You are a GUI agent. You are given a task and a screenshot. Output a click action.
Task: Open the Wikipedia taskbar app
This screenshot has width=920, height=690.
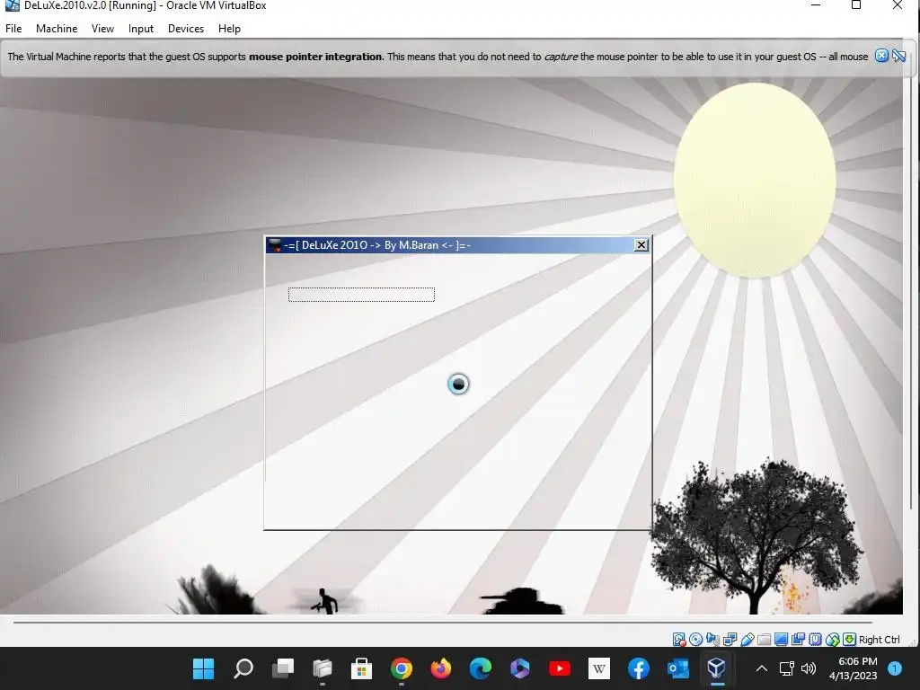point(599,668)
